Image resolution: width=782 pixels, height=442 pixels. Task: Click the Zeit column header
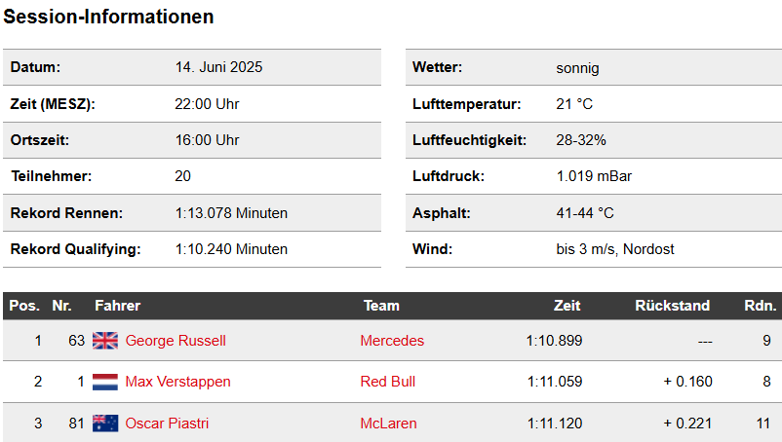click(x=567, y=306)
